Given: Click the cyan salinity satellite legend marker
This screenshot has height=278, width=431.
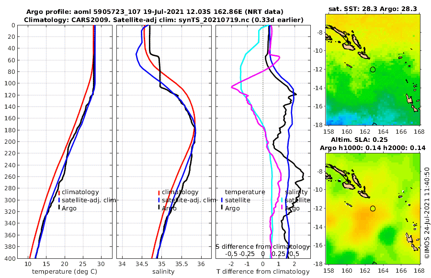Looking at the screenshot, I should click(x=282, y=200).
